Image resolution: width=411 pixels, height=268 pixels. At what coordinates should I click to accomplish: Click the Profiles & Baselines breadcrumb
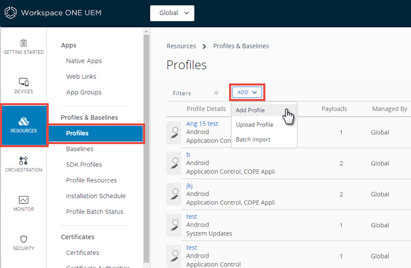click(x=241, y=46)
